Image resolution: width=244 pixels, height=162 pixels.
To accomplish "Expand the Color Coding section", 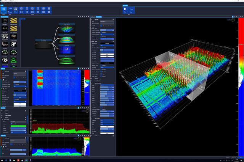I will (x=98, y=81).
